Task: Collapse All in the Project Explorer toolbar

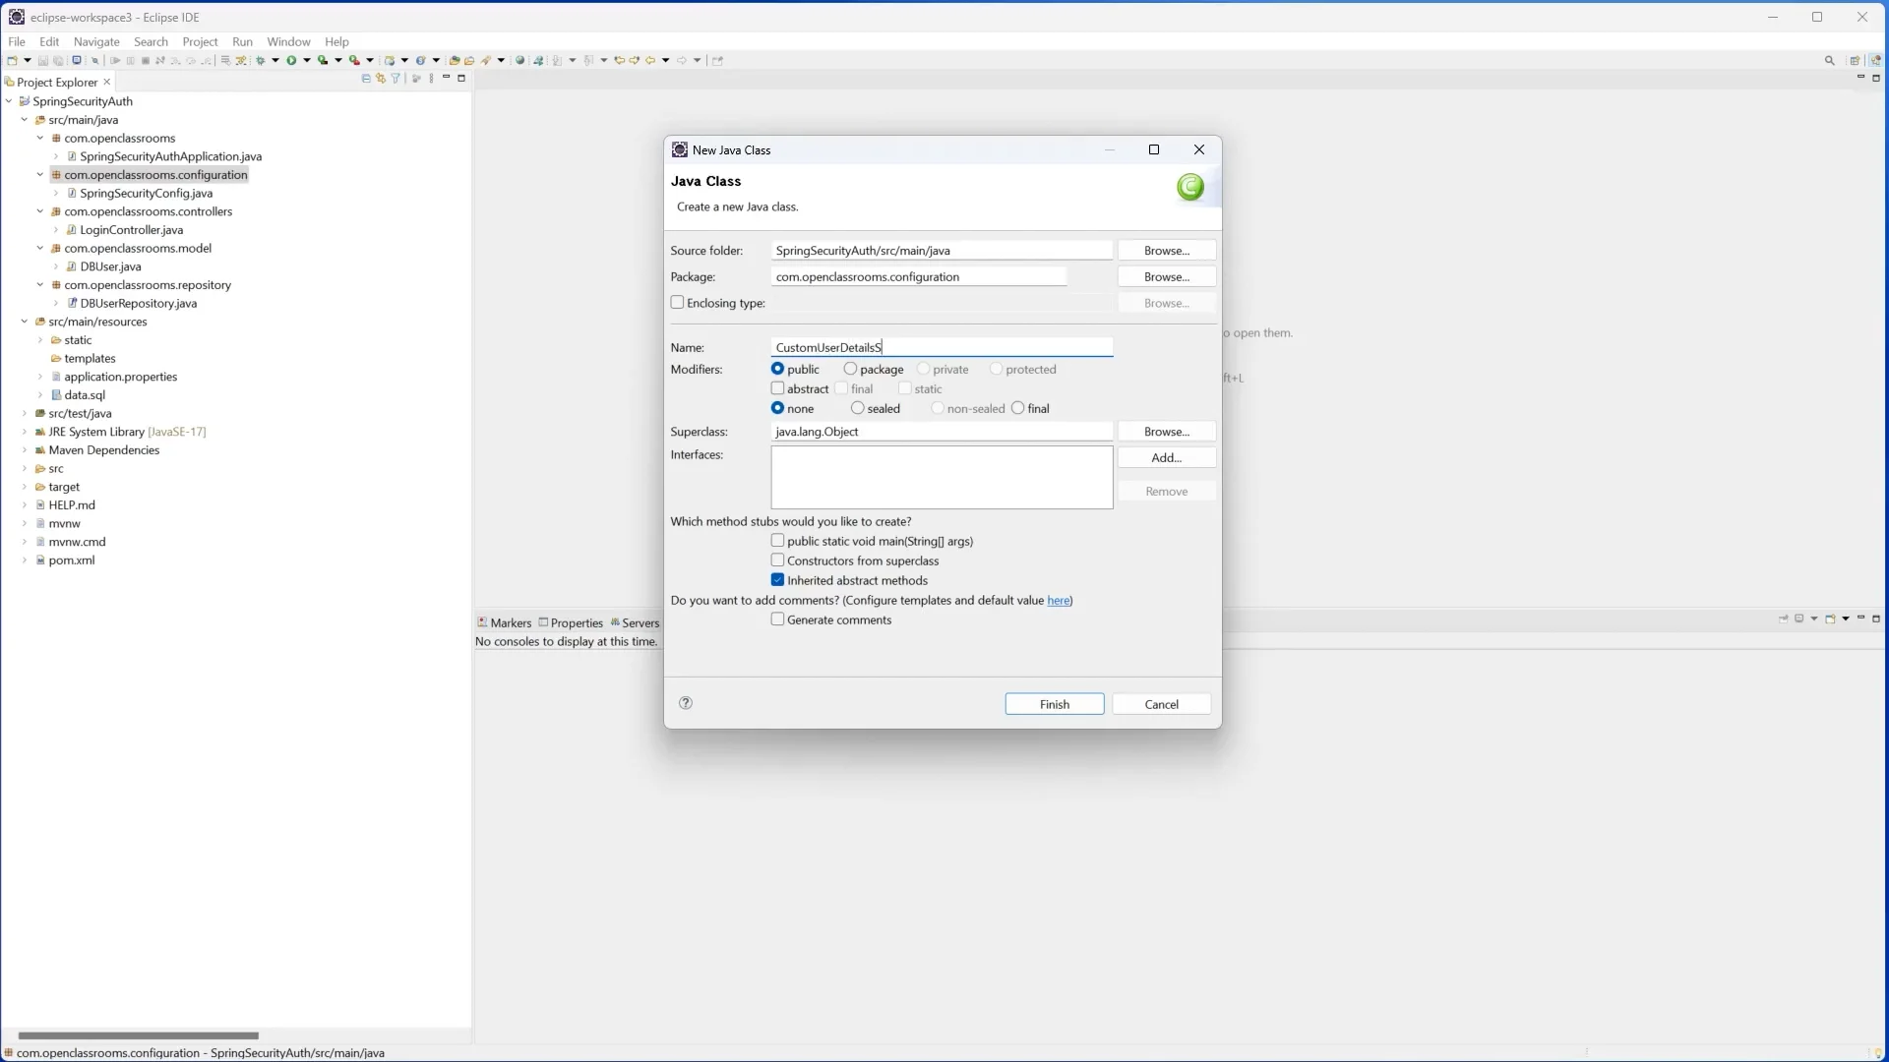Action: [x=366, y=78]
